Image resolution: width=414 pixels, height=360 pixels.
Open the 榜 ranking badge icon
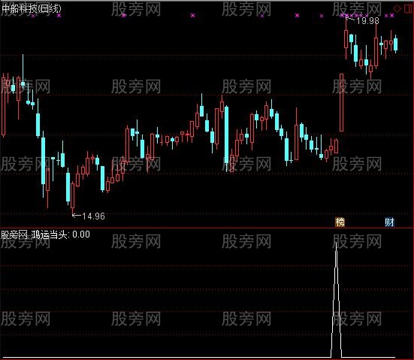[x=340, y=222]
